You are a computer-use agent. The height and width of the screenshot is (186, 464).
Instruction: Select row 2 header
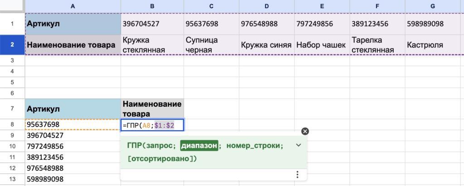(x=12, y=45)
